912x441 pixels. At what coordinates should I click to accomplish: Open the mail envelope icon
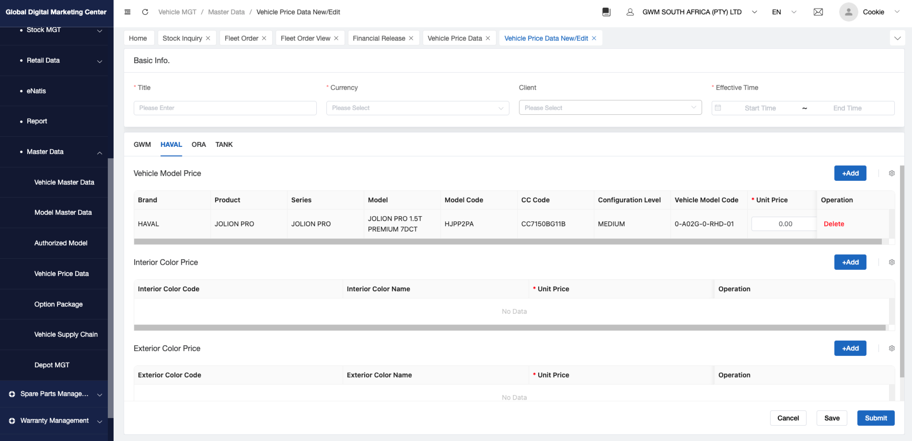(x=819, y=12)
